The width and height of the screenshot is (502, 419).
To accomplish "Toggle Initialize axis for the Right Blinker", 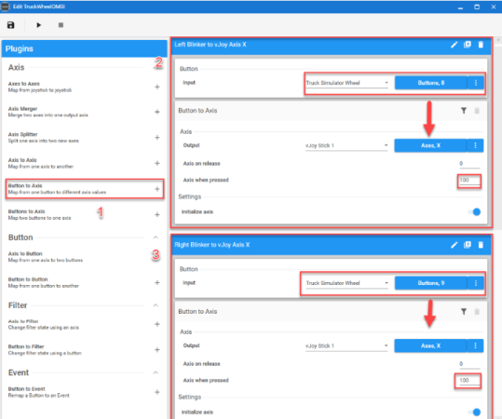I will click(x=474, y=412).
